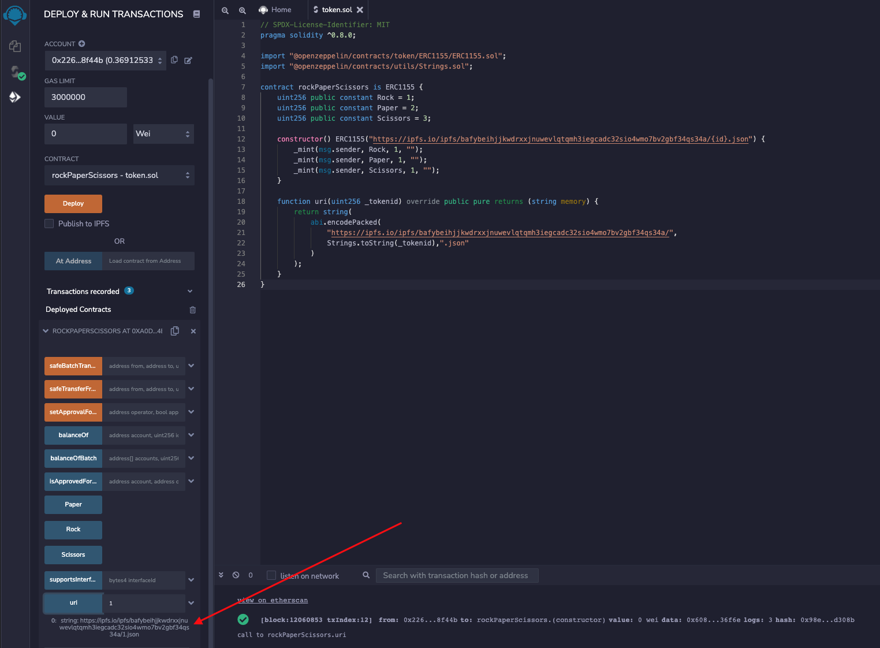This screenshot has height=648, width=880.
Task: Open the contract selector dropdown
Action: click(x=119, y=176)
